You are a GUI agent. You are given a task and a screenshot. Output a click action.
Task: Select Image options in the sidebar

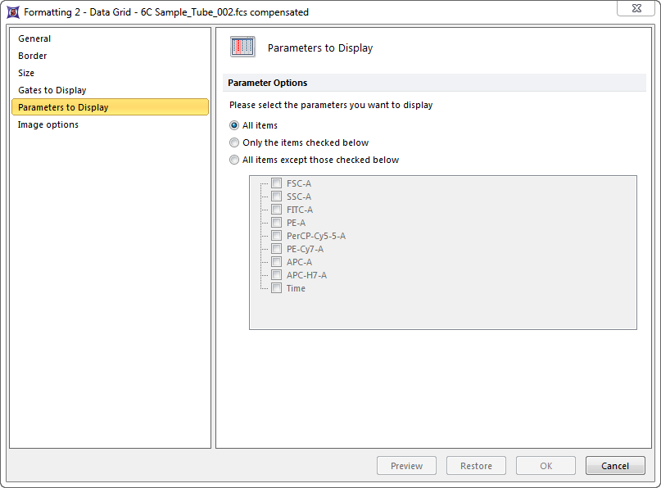click(x=48, y=124)
